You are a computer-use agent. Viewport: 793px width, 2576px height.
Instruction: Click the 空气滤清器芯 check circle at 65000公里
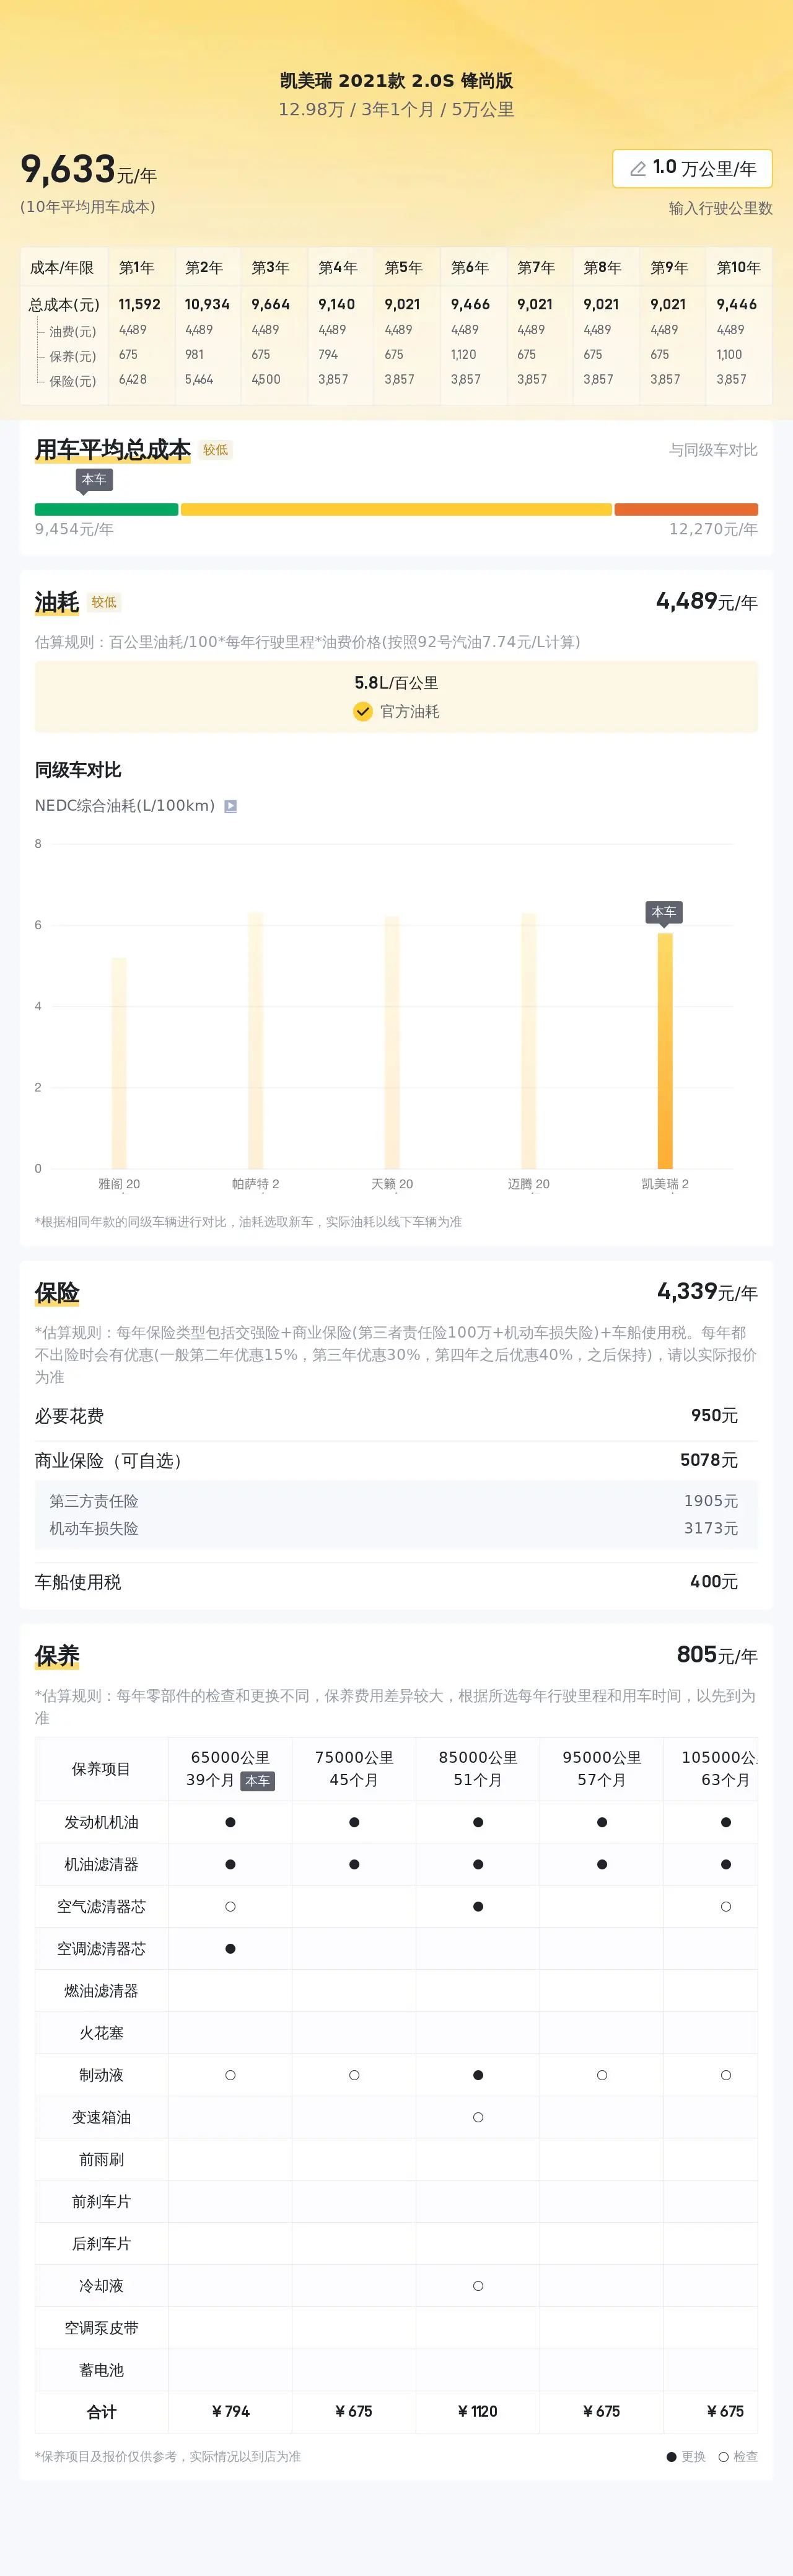[x=230, y=1907]
